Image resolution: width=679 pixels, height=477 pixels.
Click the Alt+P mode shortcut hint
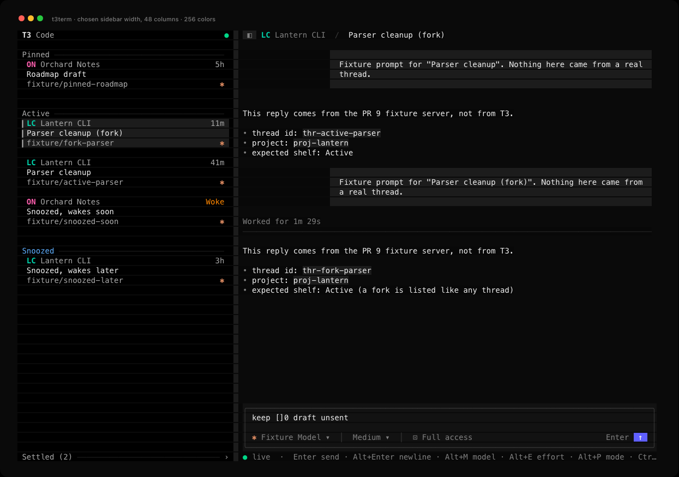click(x=601, y=457)
